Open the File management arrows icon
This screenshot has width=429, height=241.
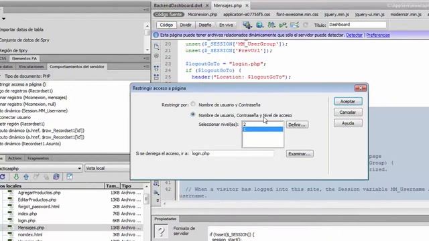271,25
